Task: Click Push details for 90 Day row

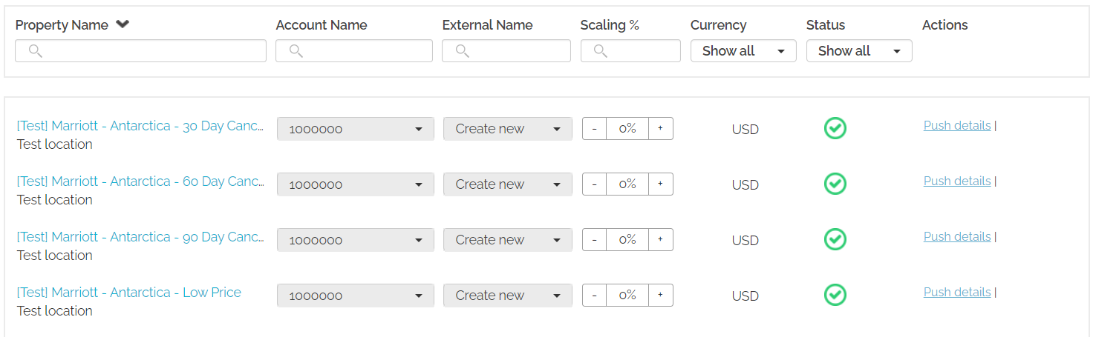Action: pyautogui.click(x=956, y=236)
